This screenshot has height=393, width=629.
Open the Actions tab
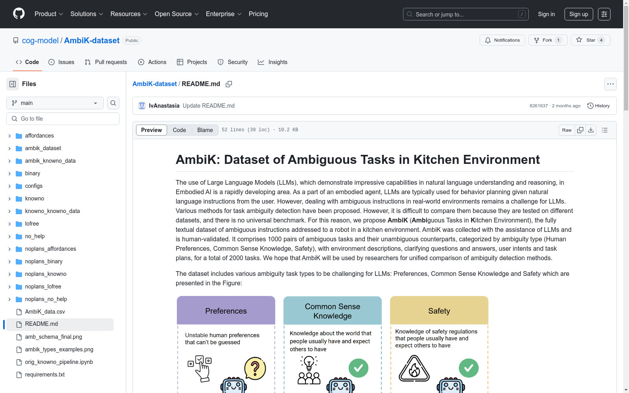[x=152, y=62]
